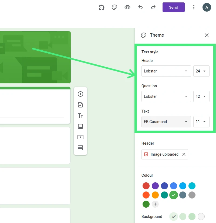The image size is (216, 223).
Task: Add a title and description block
Action: click(80, 116)
